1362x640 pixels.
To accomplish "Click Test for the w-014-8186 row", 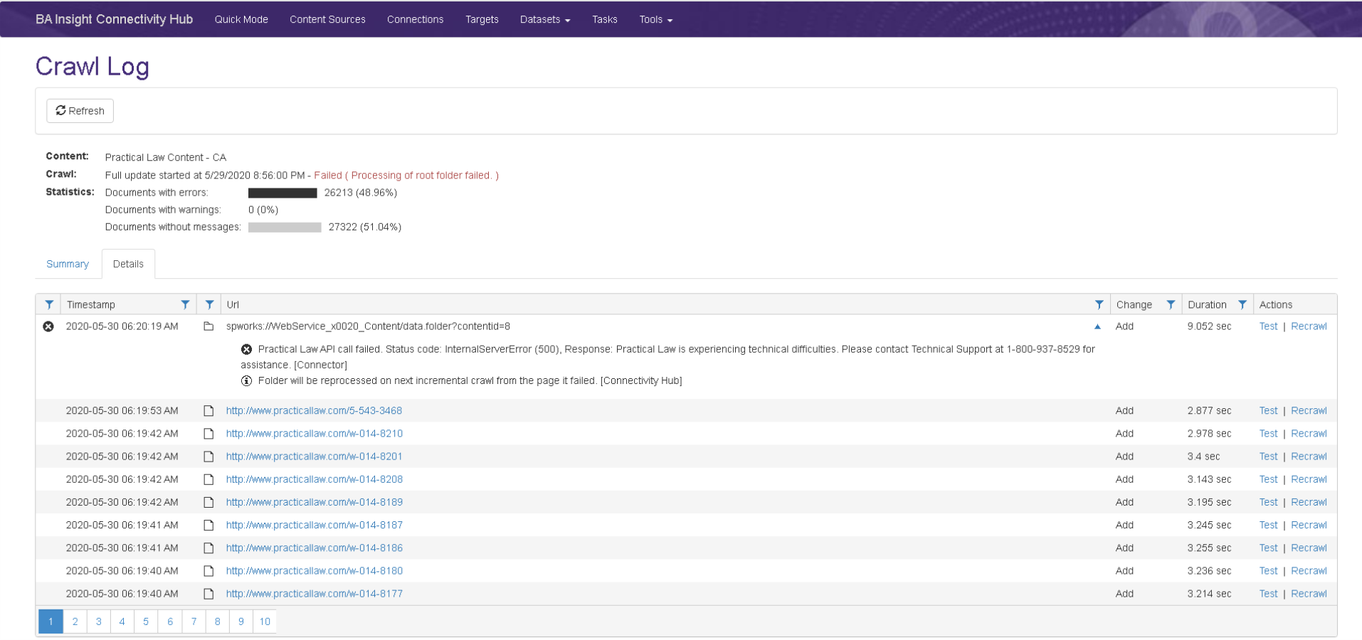I will pos(1268,548).
